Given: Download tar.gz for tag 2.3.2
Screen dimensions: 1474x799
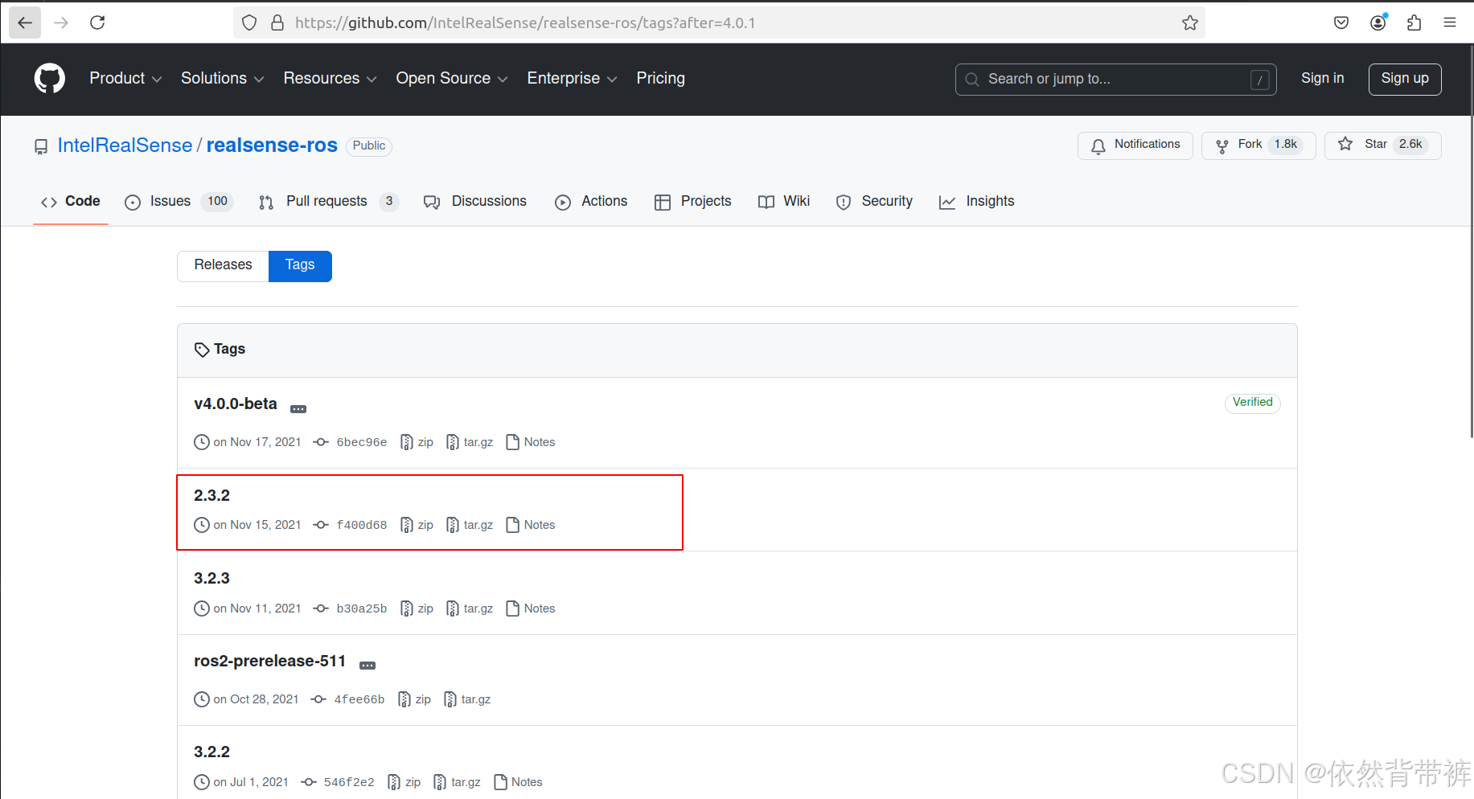Looking at the screenshot, I should pos(470,525).
